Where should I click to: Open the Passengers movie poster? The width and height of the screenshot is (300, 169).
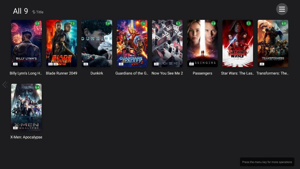[x=202, y=43]
